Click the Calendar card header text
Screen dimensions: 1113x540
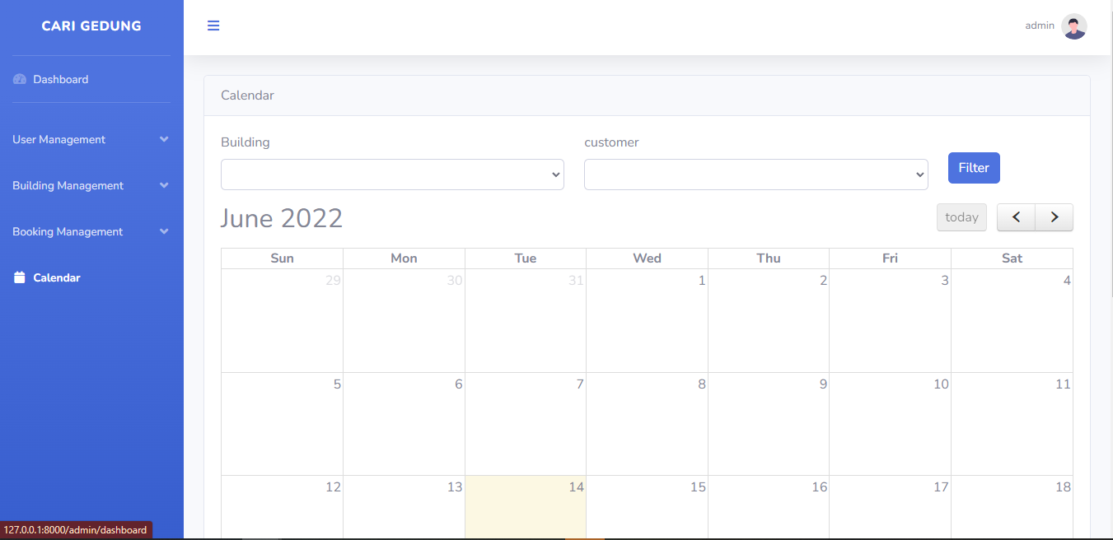tap(247, 95)
